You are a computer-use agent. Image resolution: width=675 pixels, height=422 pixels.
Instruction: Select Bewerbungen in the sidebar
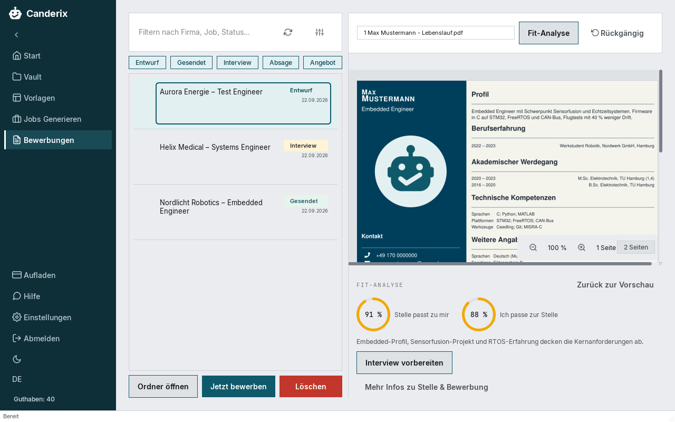(x=58, y=140)
